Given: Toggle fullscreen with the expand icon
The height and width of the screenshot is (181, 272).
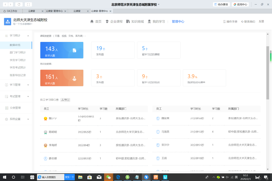Looking at the screenshot, I should (x=28, y=4).
